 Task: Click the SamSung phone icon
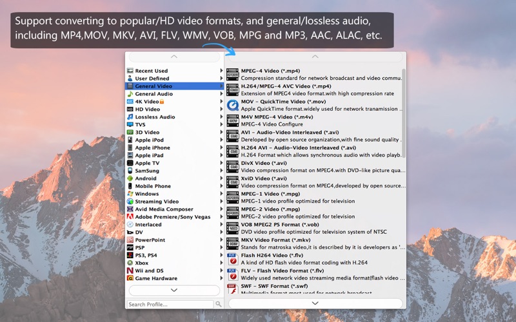[x=130, y=171]
